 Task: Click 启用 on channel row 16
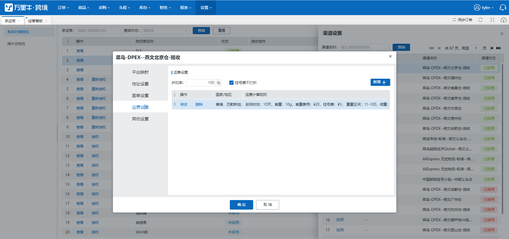click(x=340, y=220)
